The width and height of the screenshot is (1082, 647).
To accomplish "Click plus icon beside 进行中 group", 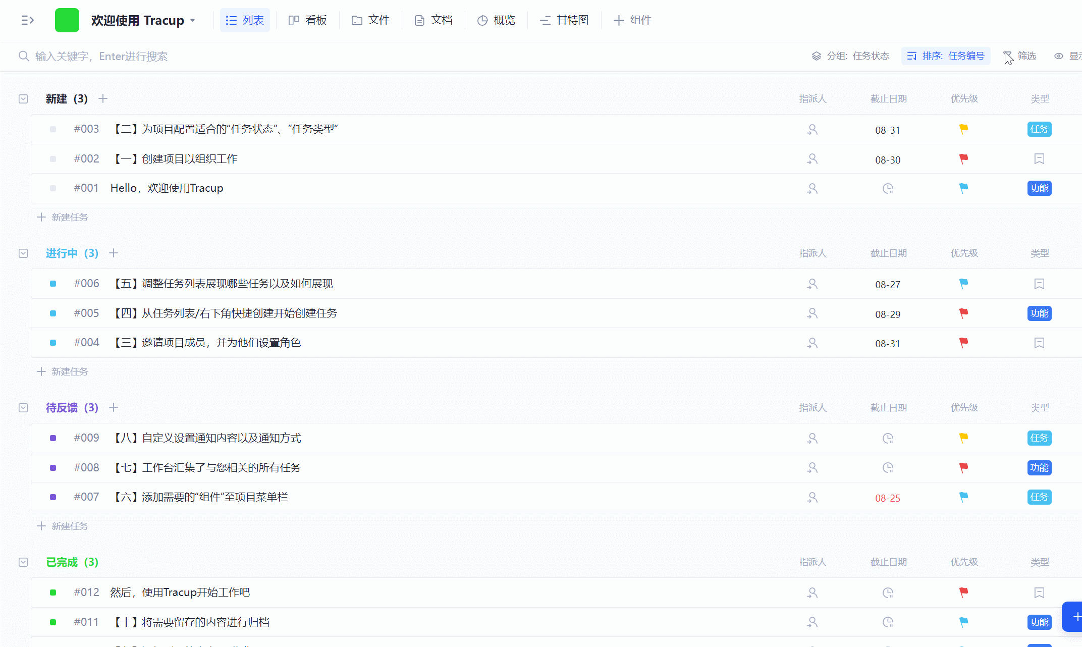I will 114,253.
